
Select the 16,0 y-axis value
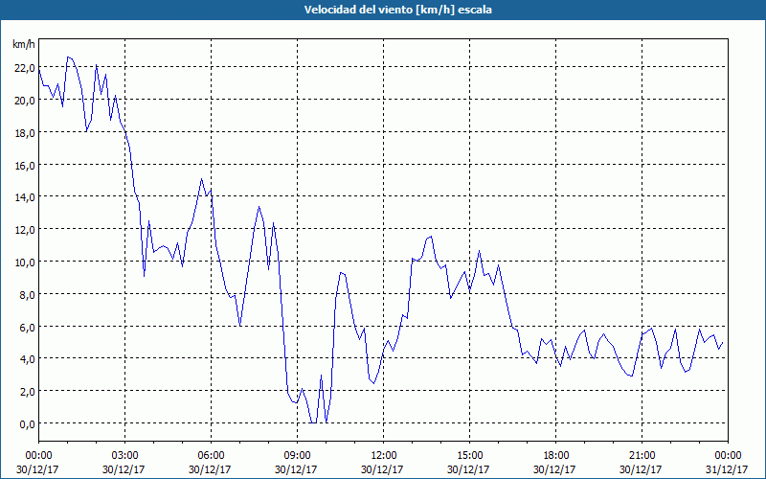click(25, 165)
